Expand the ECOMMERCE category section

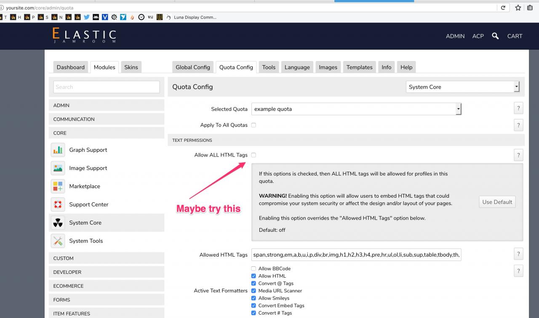click(107, 286)
